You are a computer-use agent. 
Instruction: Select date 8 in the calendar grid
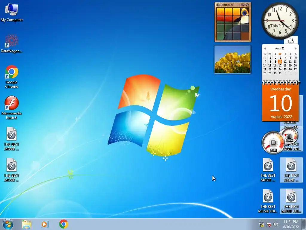(x=270, y=61)
